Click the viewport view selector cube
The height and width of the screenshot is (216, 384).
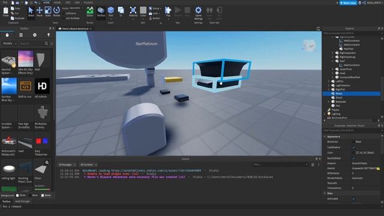pyautogui.click(x=308, y=46)
